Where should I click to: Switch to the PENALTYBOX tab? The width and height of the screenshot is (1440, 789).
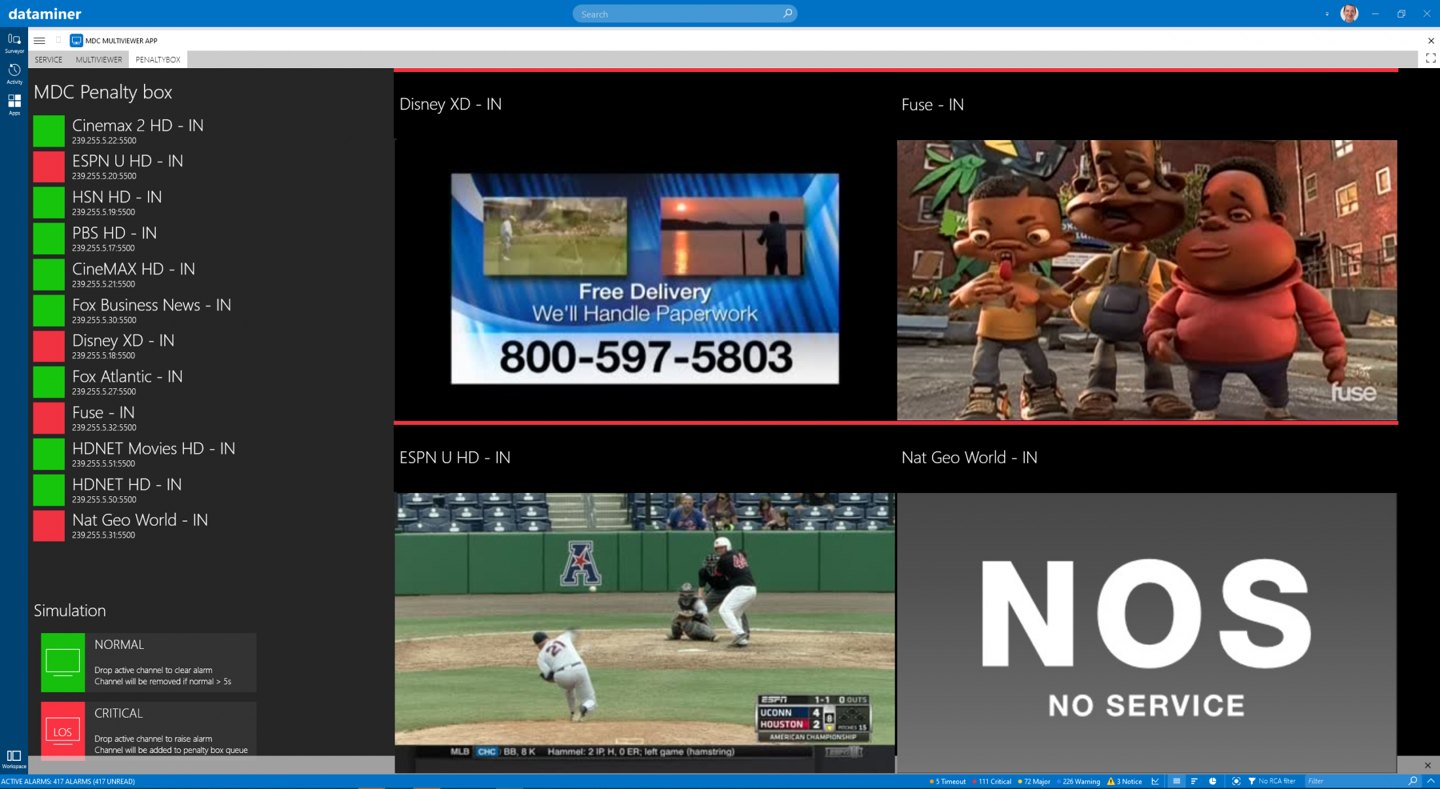(158, 60)
